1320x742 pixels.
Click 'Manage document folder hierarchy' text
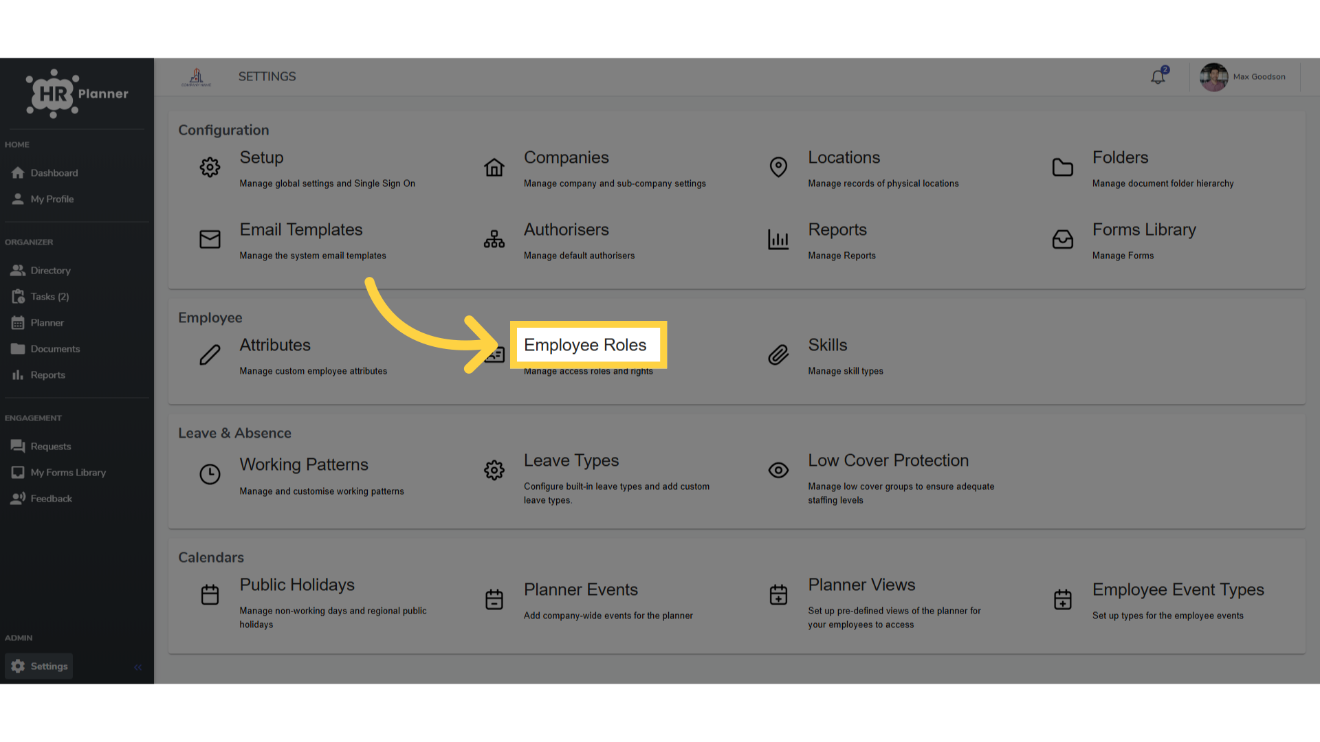[1163, 183]
